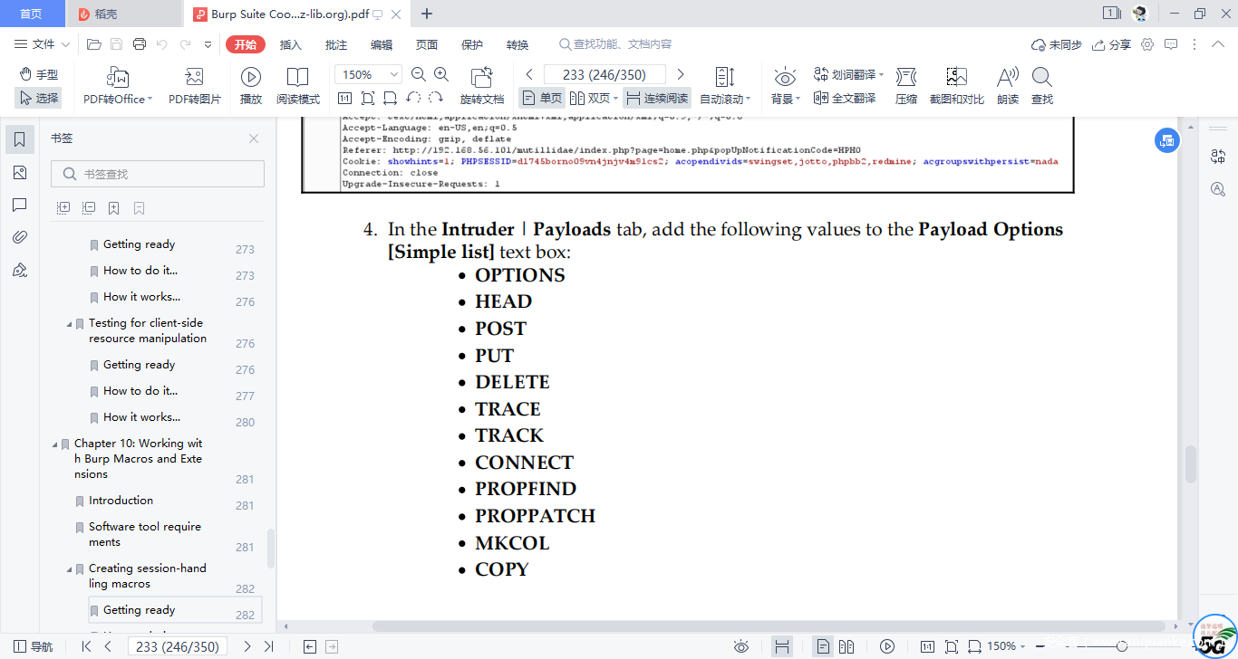Switch to 单页 single page view
Screen dimensions: 1238x659
click(542, 99)
